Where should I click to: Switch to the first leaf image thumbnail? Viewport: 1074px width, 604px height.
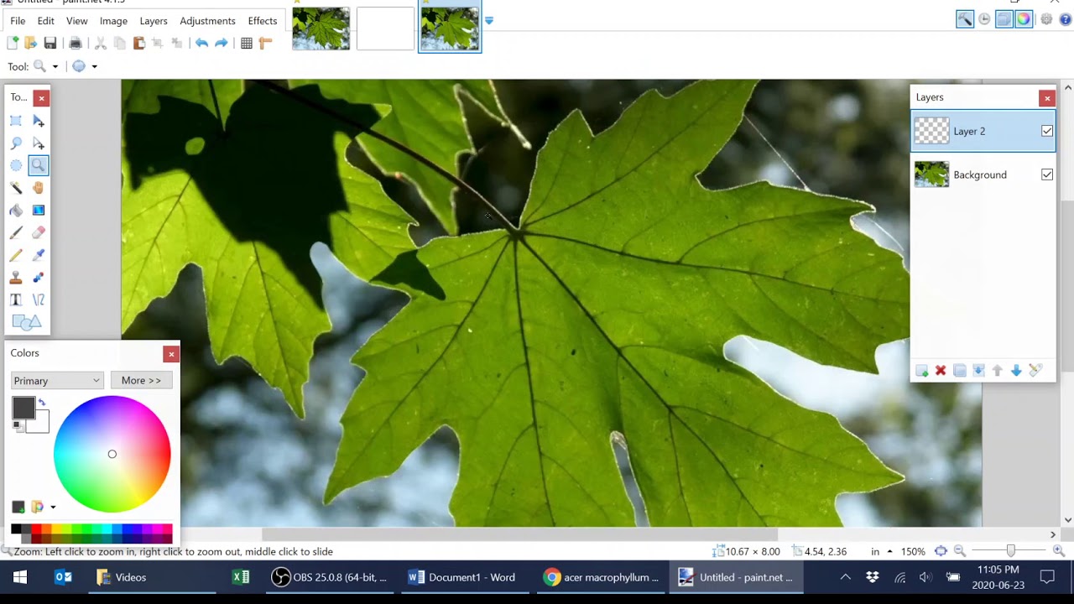tap(321, 29)
